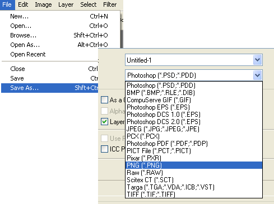Uncheck the Layers checkbox

point(104,122)
